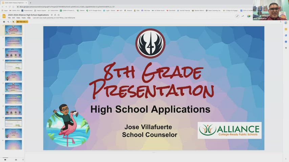Select slide 9 thumbnail in filmstrip
This screenshot has width=289, height=162.
(x=14, y=122)
